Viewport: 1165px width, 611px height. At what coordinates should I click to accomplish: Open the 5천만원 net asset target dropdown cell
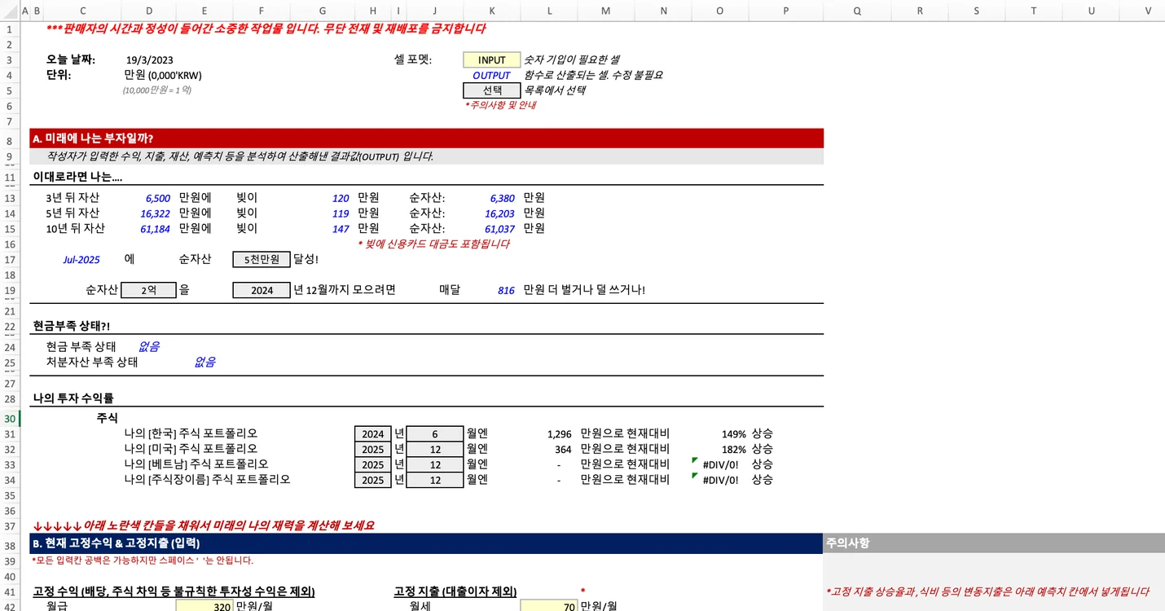(x=262, y=259)
